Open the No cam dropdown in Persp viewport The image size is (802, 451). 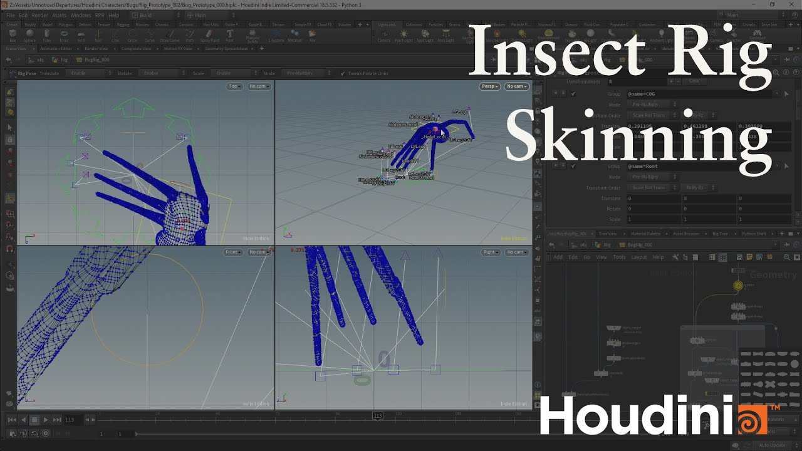pyautogui.click(x=516, y=86)
